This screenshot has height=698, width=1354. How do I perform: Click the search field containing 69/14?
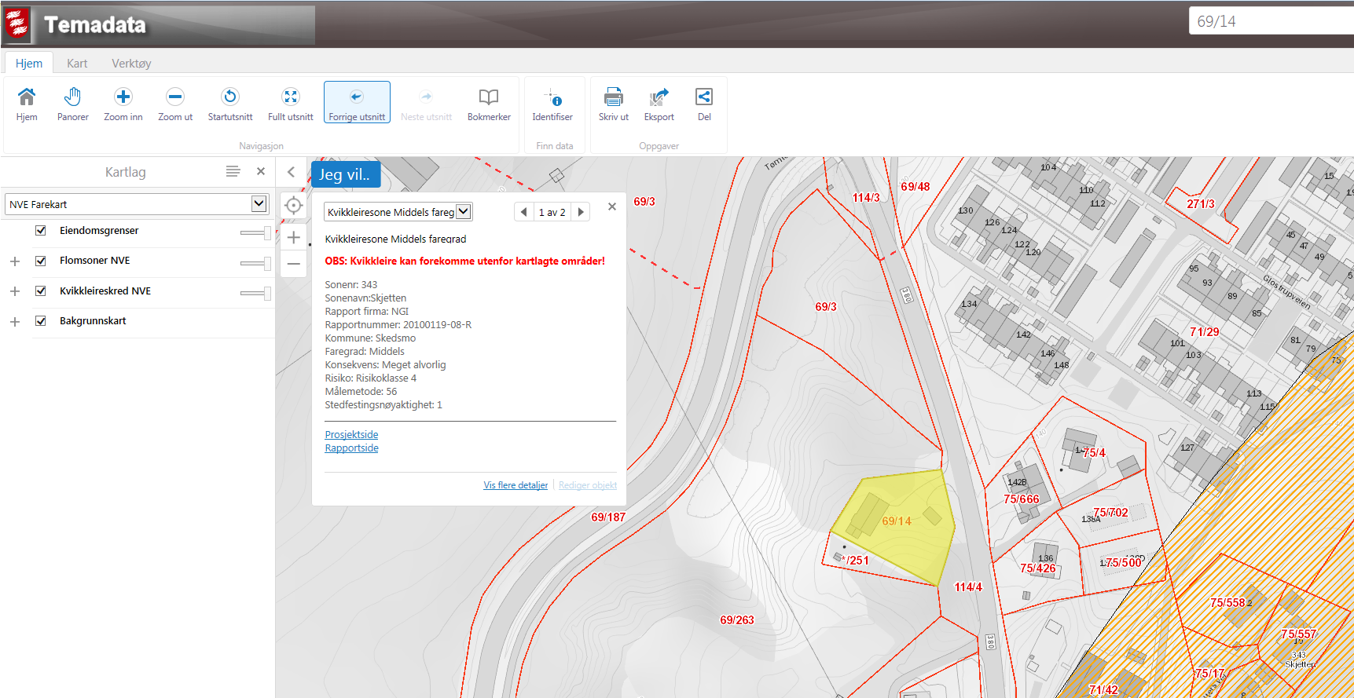[x=1271, y=21]
